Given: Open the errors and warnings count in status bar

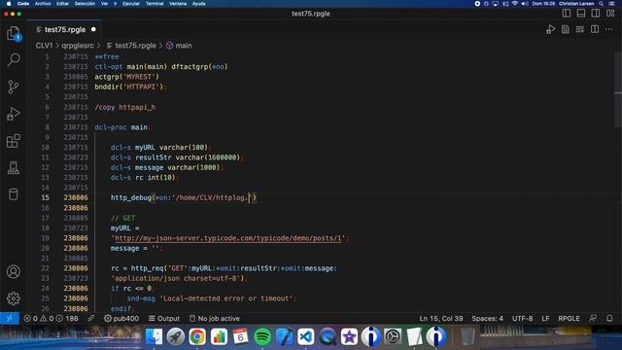Looking at the screenshot, I should pos(51,318).
